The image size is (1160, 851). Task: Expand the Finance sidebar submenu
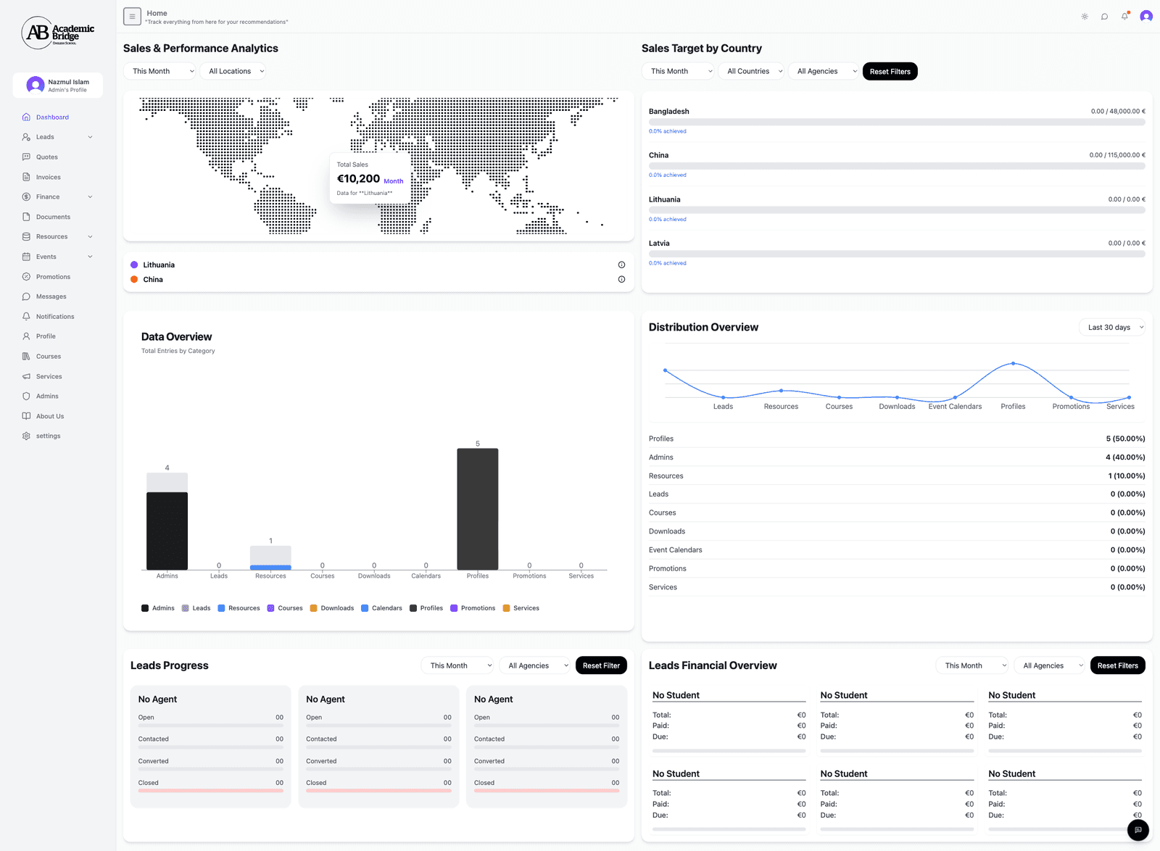[90, 197]
